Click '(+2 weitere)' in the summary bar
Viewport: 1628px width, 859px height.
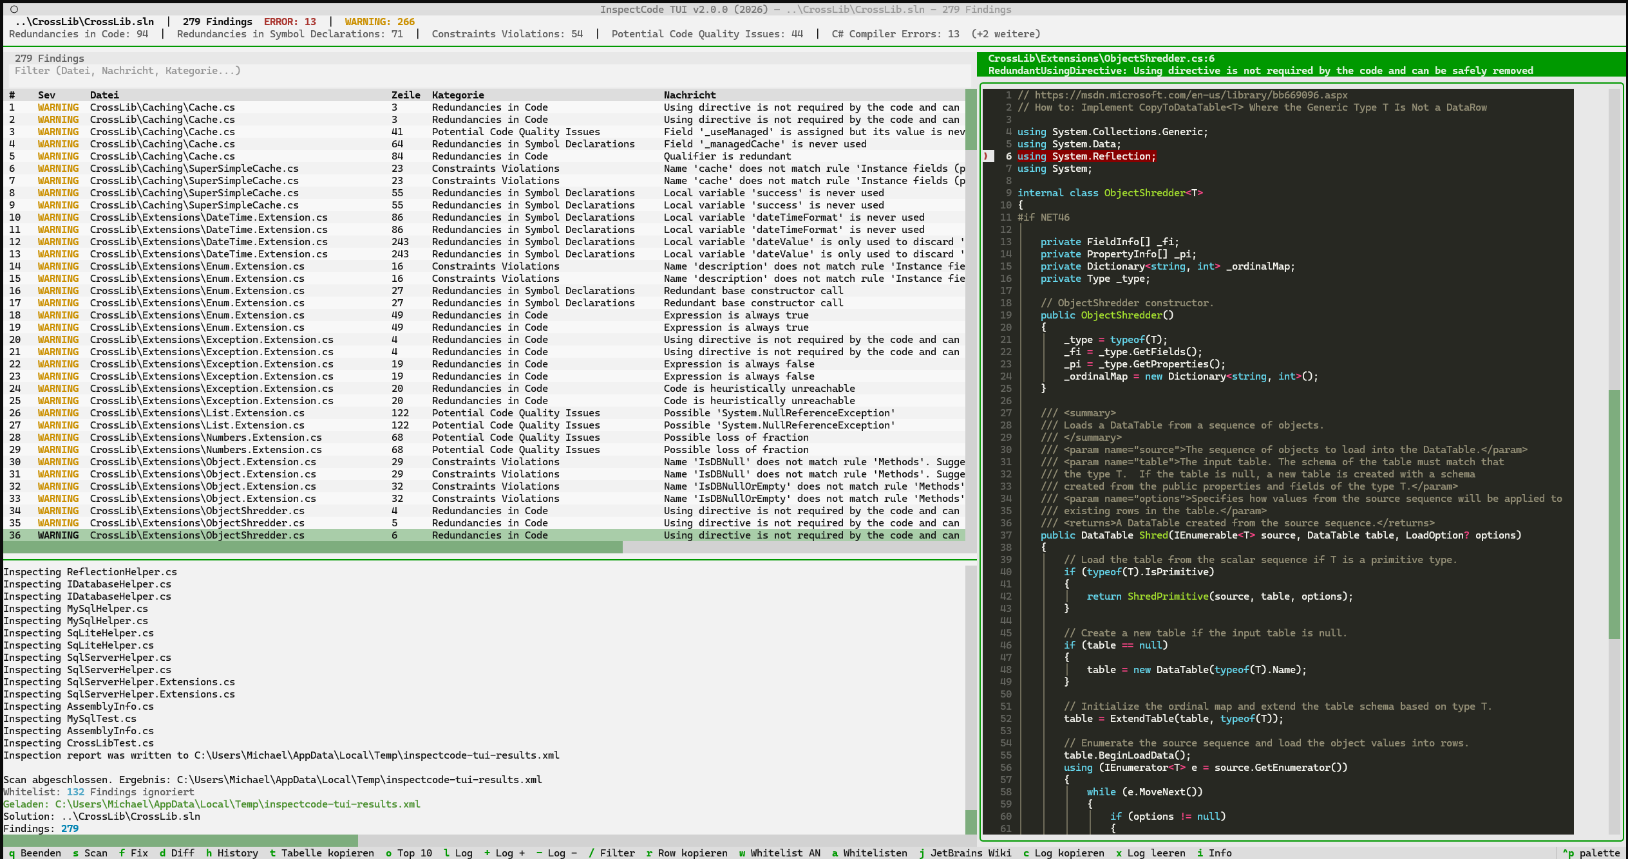coord(1006,34)
